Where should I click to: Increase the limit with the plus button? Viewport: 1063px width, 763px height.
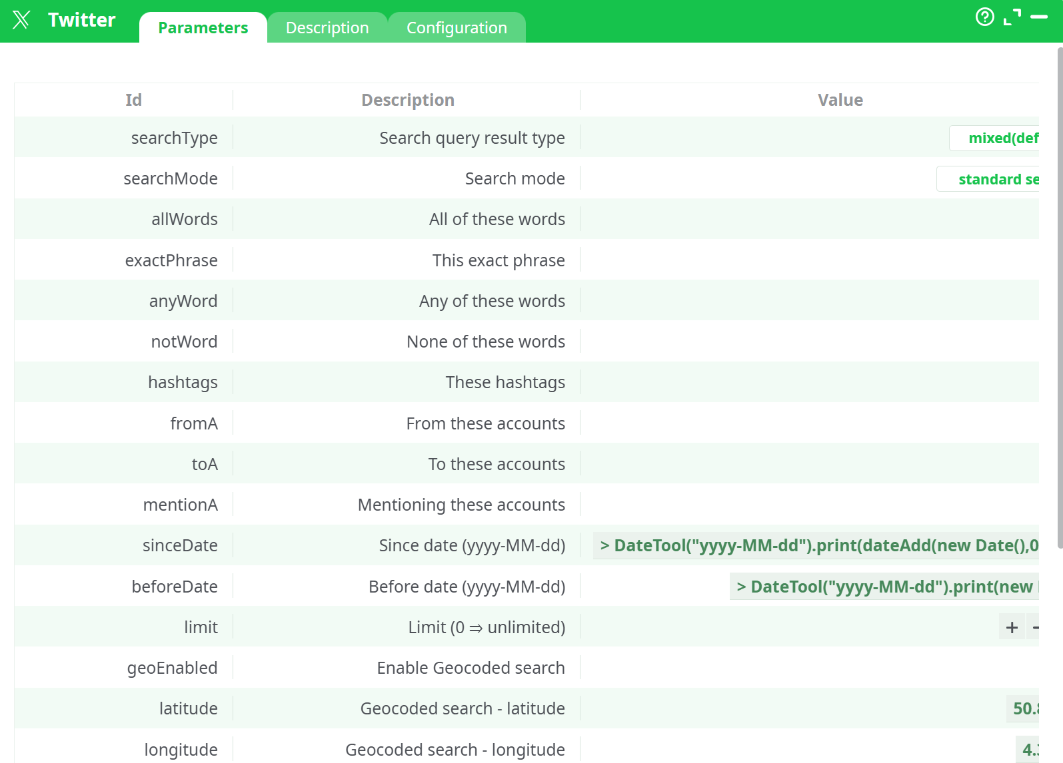1012,627
